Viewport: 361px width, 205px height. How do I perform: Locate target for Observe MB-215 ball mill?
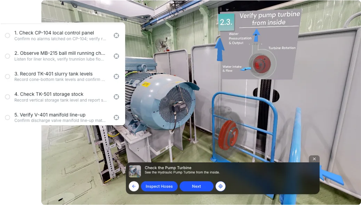click(x=116, y=56)
